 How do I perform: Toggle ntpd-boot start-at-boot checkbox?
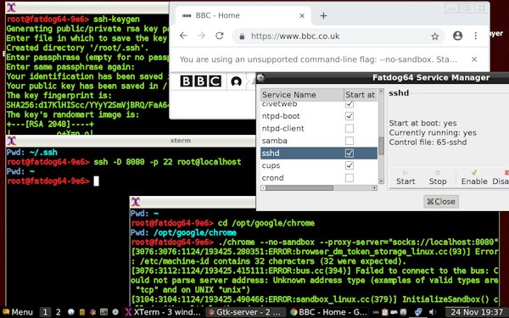(350, 116)
